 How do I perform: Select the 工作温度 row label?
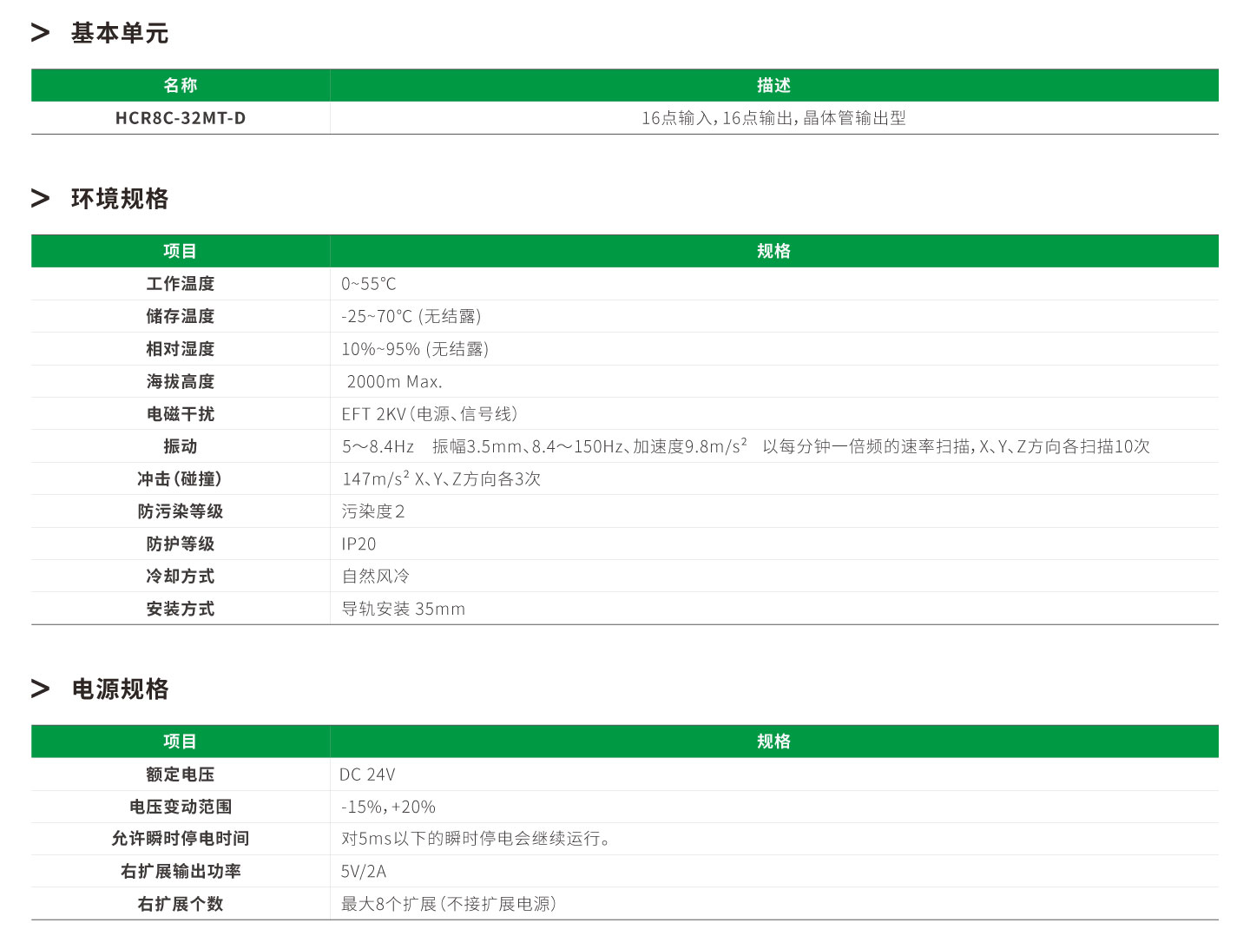coord(179,284)
